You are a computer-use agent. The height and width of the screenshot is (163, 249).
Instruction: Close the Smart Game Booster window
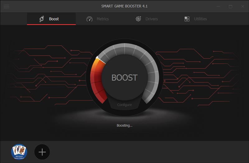point(243,7)
